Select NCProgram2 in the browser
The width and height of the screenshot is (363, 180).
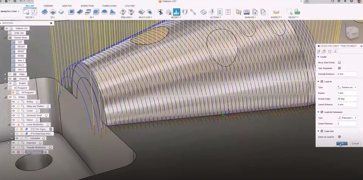28,93
